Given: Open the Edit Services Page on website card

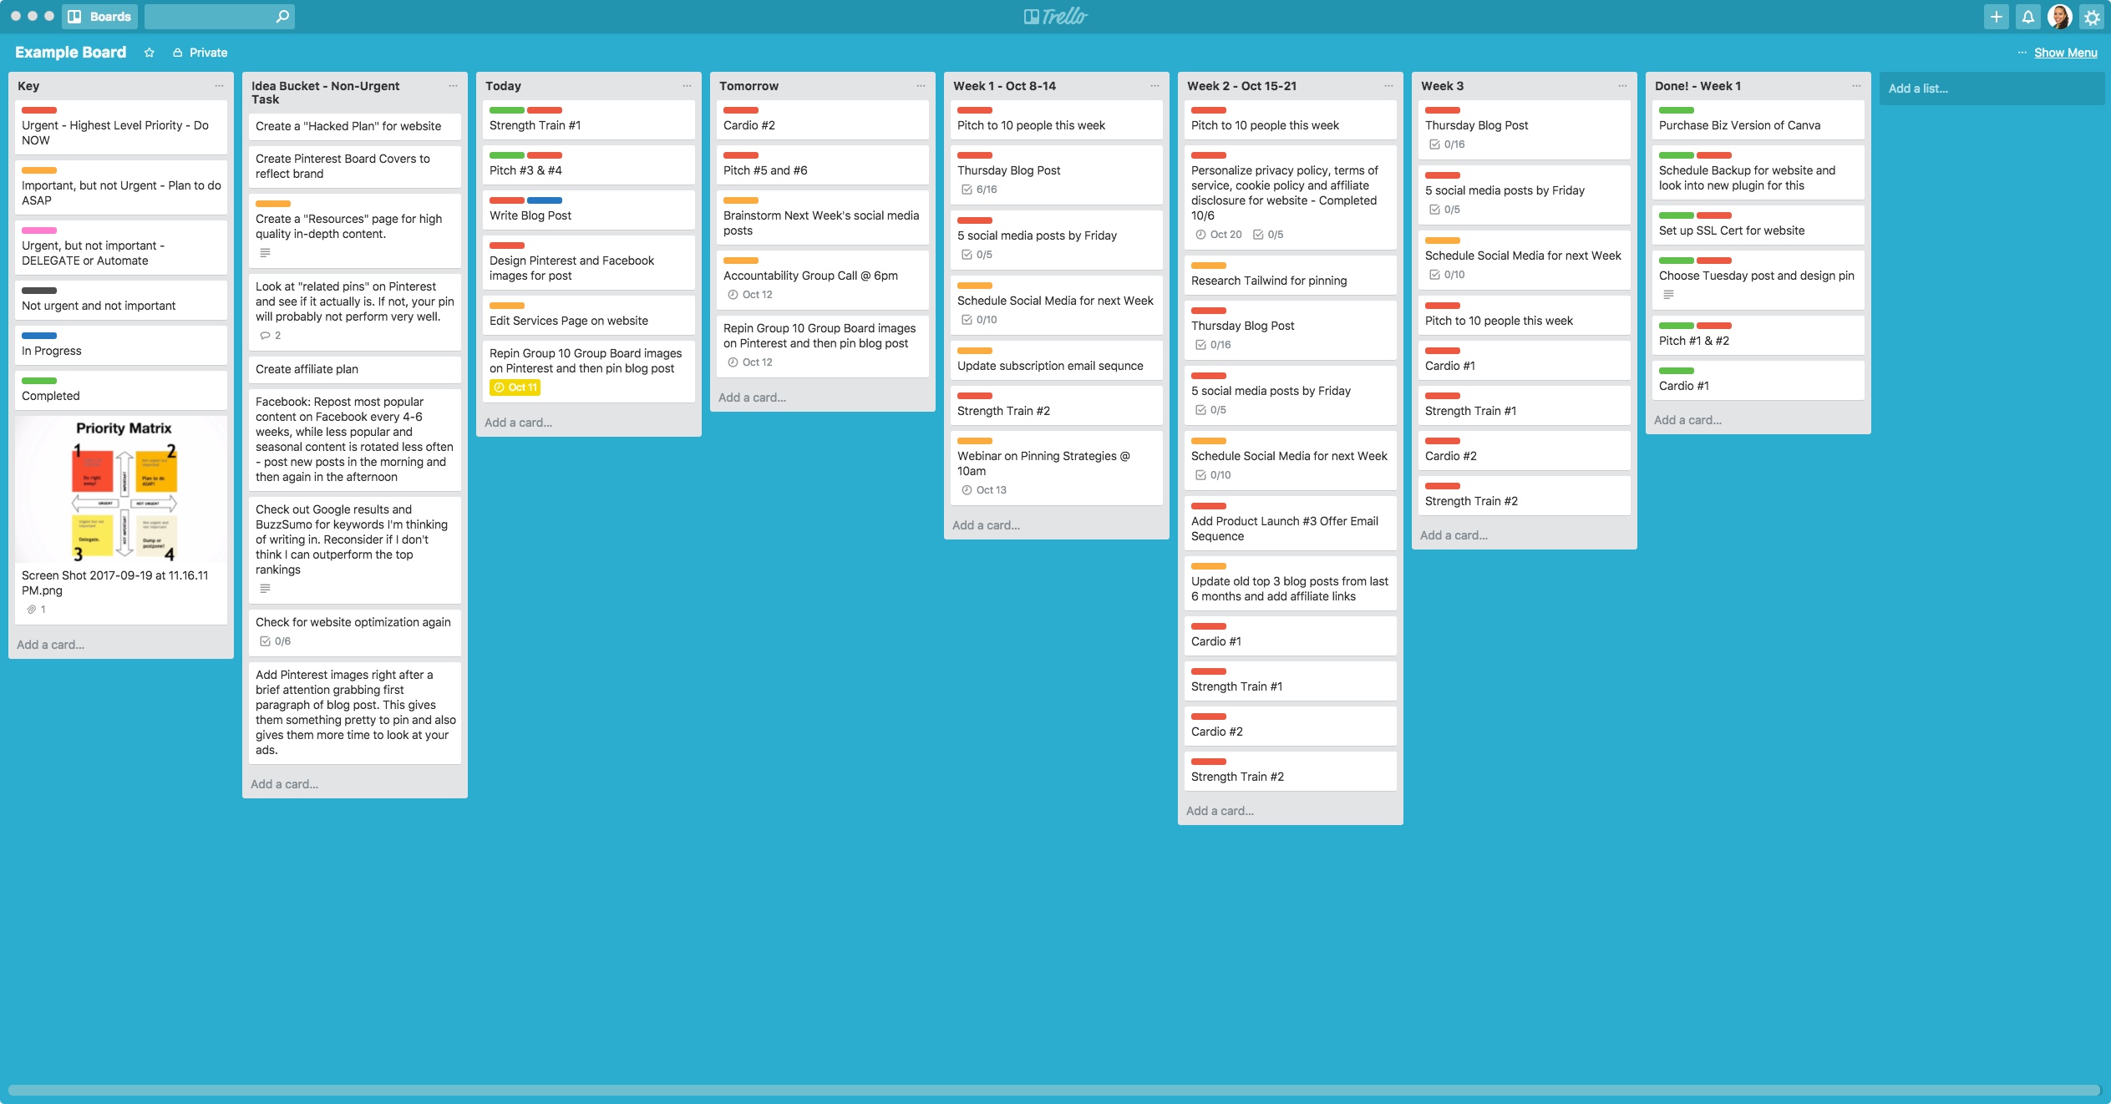Looking at the screenshot, I should pos(589,315).
